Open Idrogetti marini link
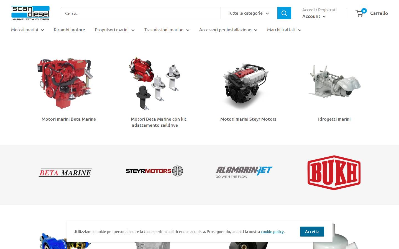Viewport: 399px width, 249px height. tap(334, 119)
